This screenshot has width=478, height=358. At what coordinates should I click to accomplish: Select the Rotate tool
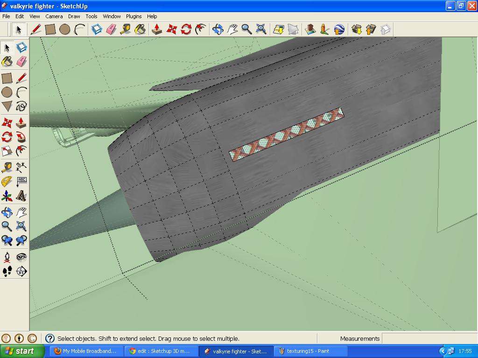pyautogui.click(x=7, y=137)
